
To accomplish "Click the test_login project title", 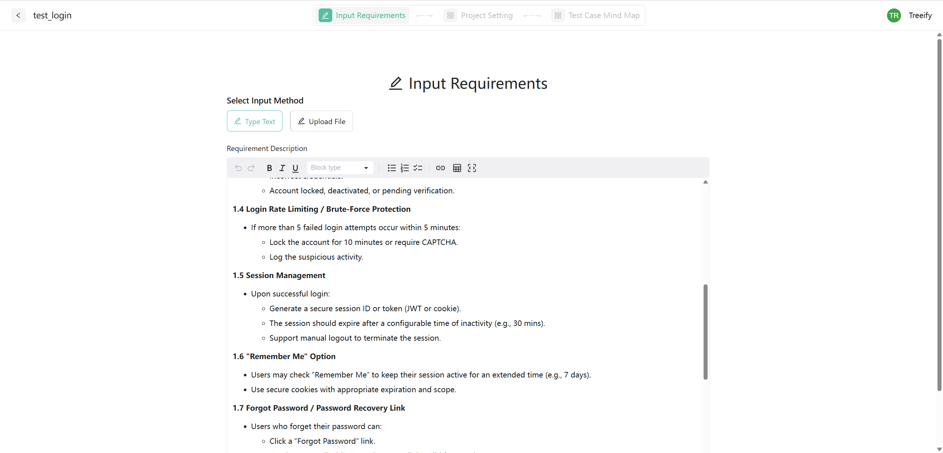I will tap(52, 15).
